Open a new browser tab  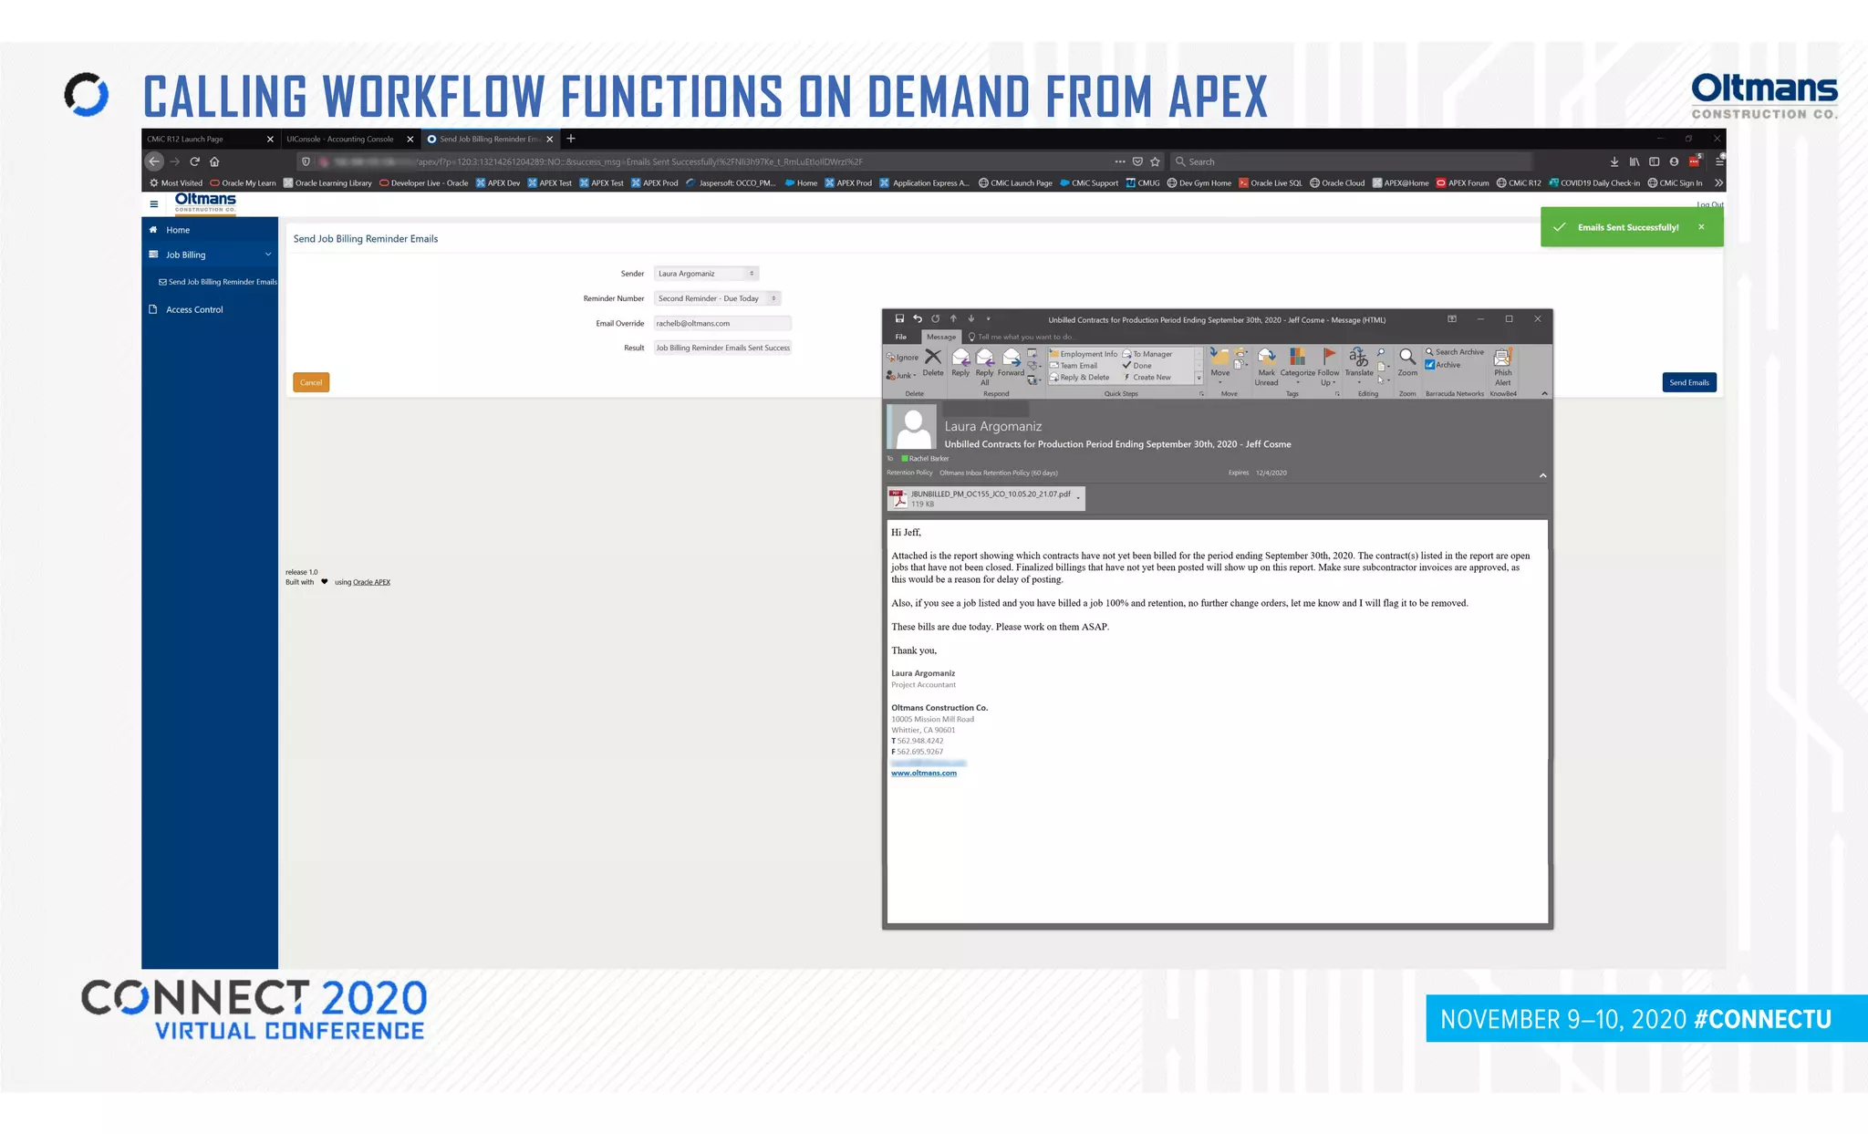tap(571, 139)
